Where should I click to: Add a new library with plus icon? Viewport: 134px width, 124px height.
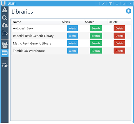point(129,11)
